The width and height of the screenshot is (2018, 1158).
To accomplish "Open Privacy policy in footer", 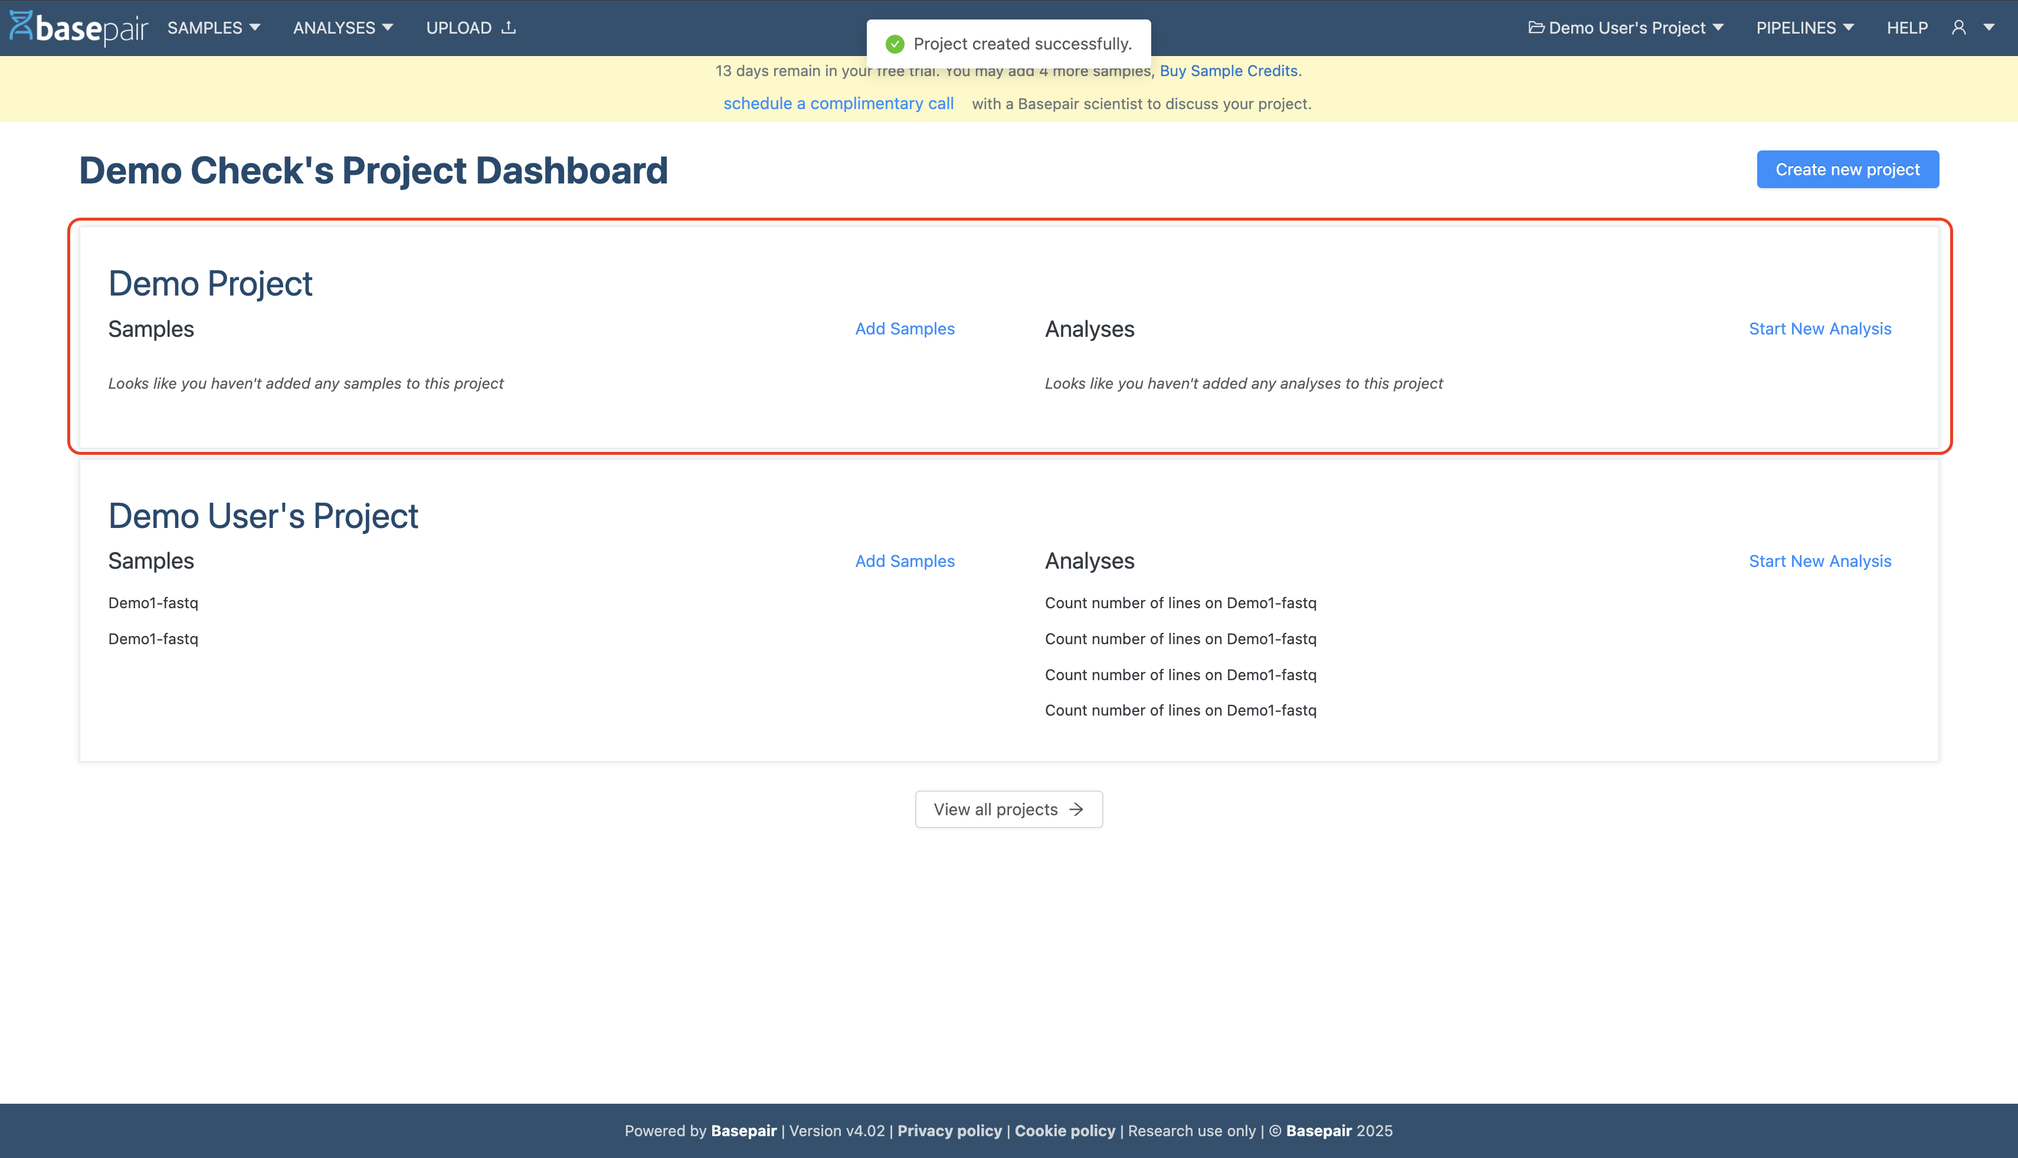I will point(949,1130).
